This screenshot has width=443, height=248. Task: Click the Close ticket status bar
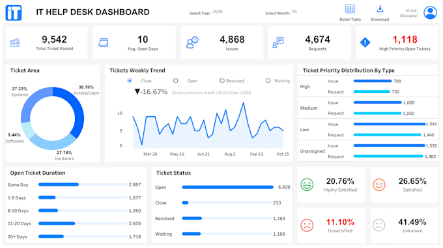tap(185, 203)
